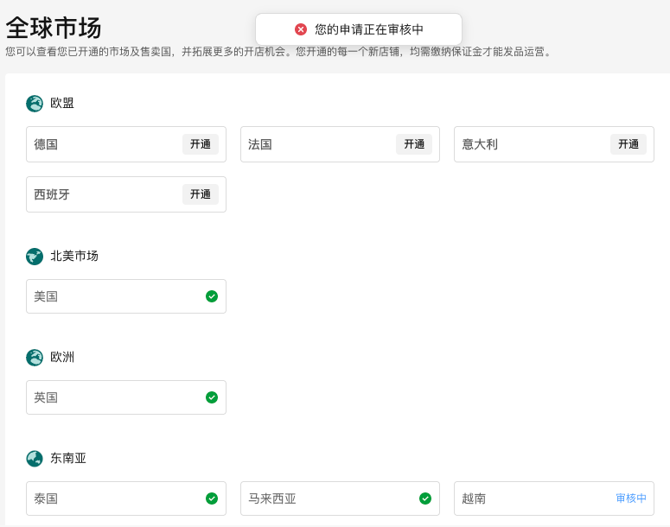Click the toast message 您的申请正在审核中
Image resolution: width=670 pixels, height=527 pixels.
point(369,29)
